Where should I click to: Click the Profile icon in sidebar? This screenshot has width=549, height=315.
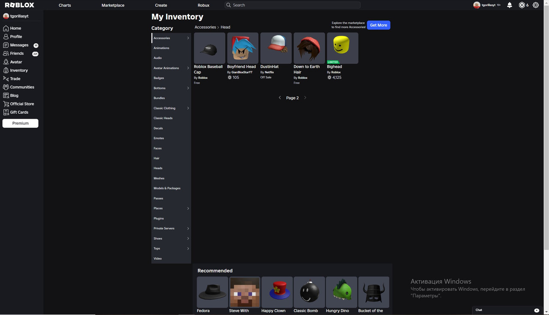click(6, 36)
